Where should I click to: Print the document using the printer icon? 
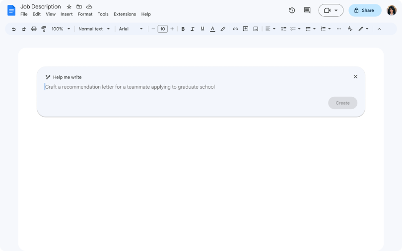point(34,29)
